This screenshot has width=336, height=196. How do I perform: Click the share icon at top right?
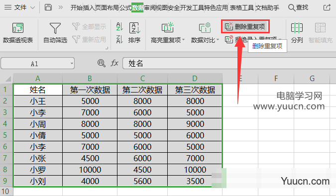point(327,7)
